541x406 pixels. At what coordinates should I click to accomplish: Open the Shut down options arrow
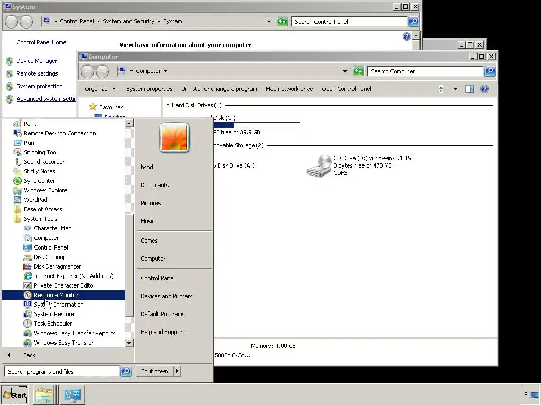tap(178, 371)
